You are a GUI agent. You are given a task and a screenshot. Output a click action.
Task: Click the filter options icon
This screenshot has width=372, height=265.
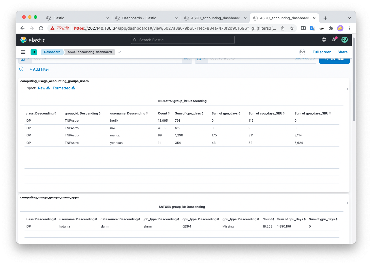21,69
